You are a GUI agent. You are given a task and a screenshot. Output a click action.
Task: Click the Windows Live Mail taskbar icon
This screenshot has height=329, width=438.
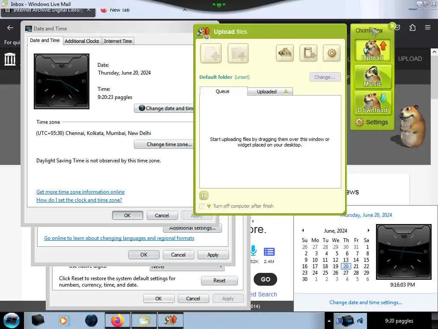tap(144, 320)
